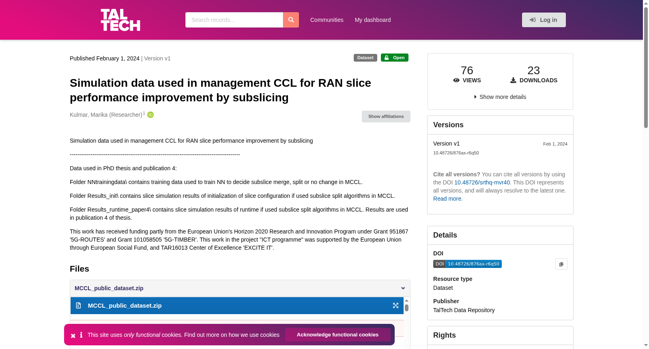Open the TalTech logo home link
The image size is (649, 349).
point(120,20)
